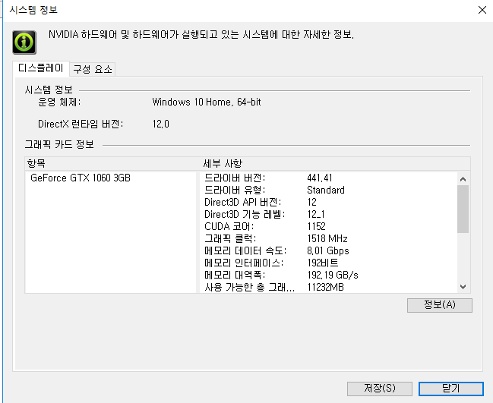
Task: Select GeForce GTX 1060 3GB in list
Action: (x=81, y=178)
